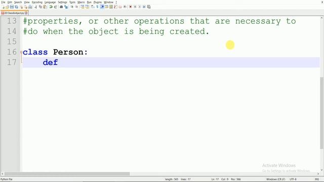The image size is (324, 182).
Task: Collapse the class Person fold marker
Action: (21, 52)
